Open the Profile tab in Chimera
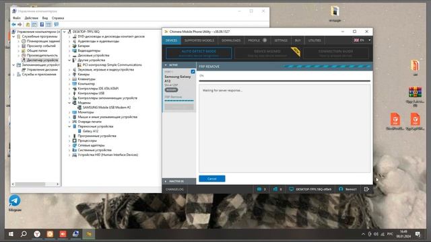 [257, 40]
